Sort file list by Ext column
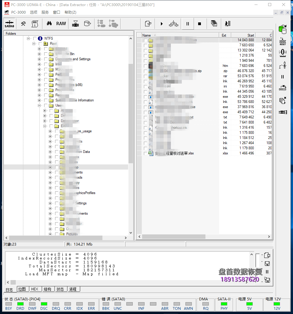This screenshot has height=314, width=293. tap(225, 35)
